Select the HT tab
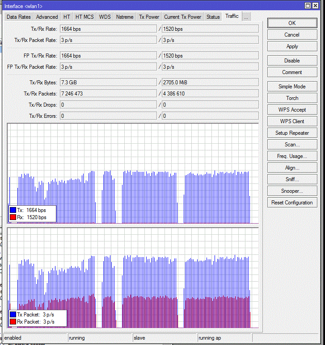Screen dimensions: 325x345 coord(67,17)
